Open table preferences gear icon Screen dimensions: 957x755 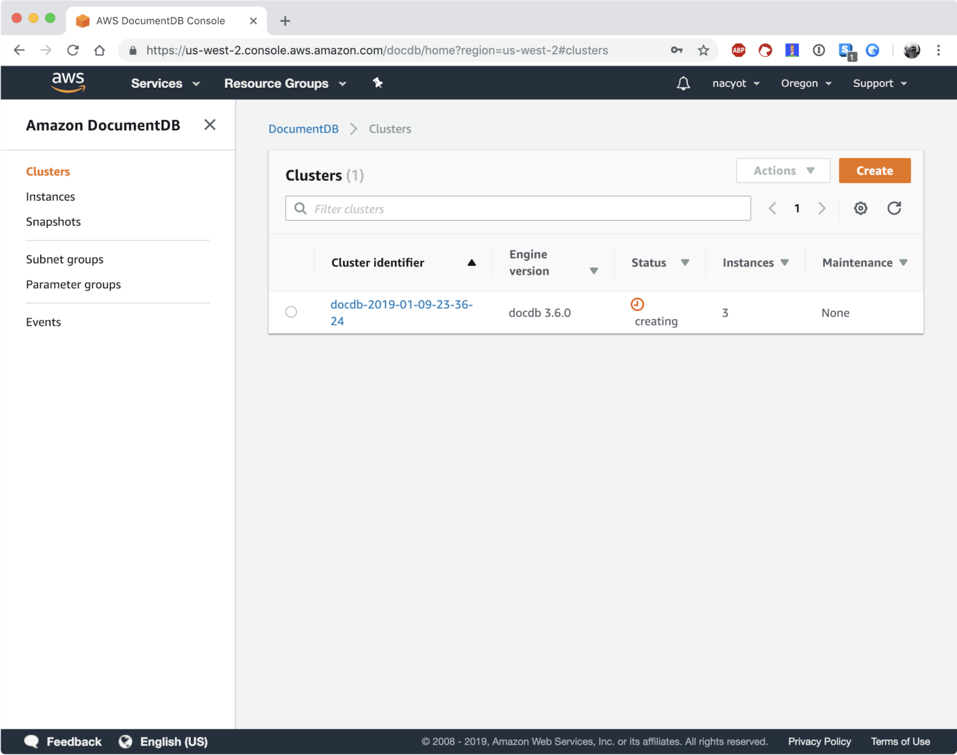click(x=861, y=208)
